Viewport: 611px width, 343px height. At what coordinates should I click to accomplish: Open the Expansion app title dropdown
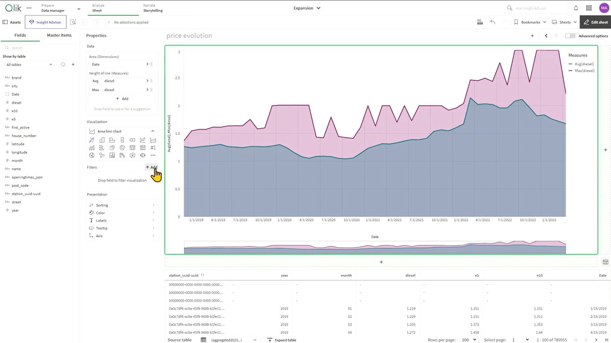tap(307, 8)
